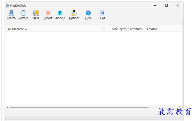
Task: Open the Options dialog
Action: 74,15
